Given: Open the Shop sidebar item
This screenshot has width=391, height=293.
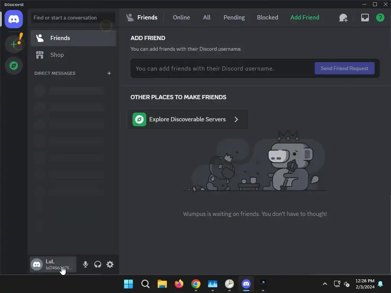Looking at the screenshot, I should pyautogui.click(x=73, y=55).
